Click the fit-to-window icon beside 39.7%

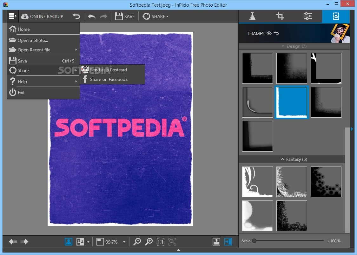click(100, 242)
